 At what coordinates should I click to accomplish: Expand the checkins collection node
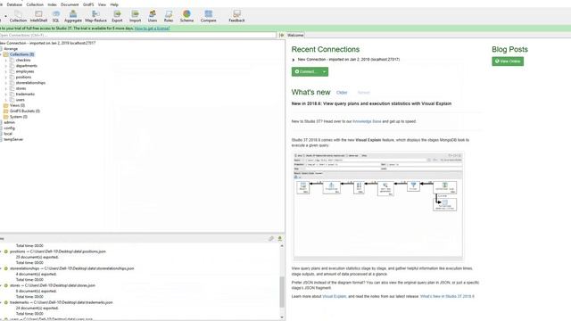(x=6, y=60)
